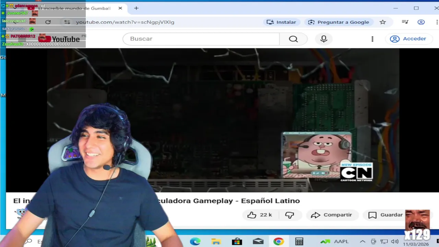The image size is (439, 247).
Task: Open the browser media controls icon
Action: tap(405, 22)
